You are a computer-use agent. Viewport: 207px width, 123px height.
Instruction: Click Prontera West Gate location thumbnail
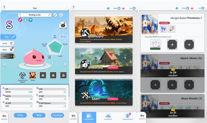[149, 24]
